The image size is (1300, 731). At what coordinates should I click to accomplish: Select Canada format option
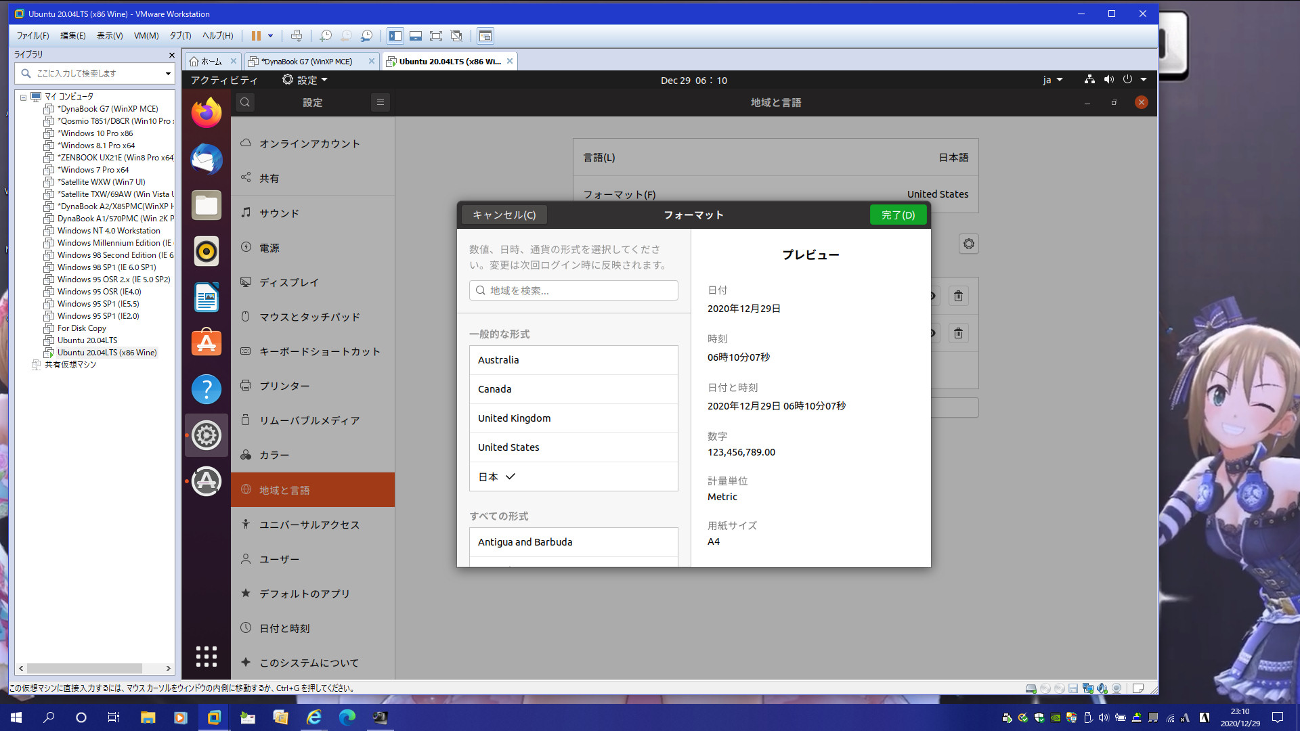tap(573, 389)
